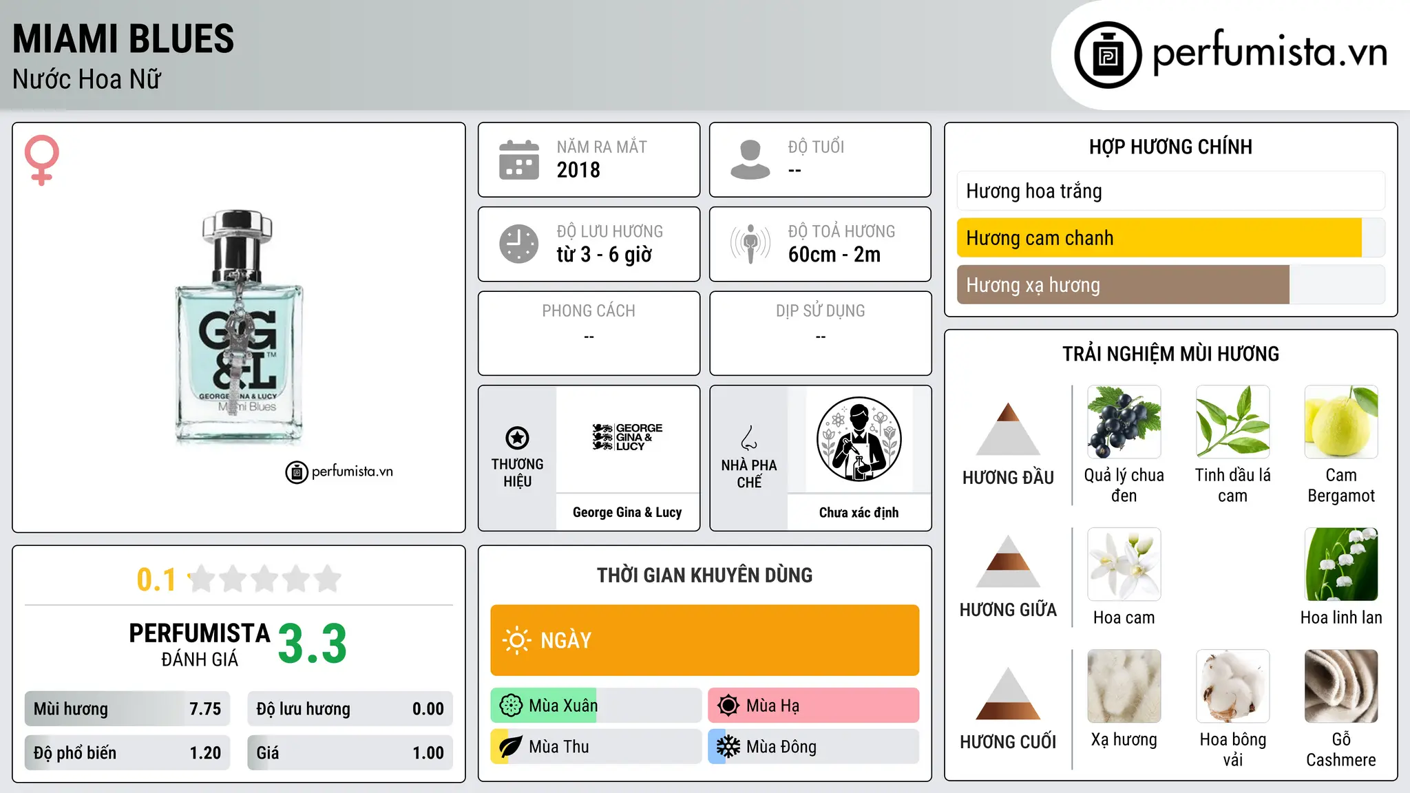Click the Giá score 1.00
Image resolution: width=1410 pixels, height=793 pixels.
[428, 753]
